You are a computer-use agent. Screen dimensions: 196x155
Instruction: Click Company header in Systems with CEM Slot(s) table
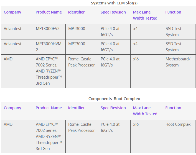point(12,12)
